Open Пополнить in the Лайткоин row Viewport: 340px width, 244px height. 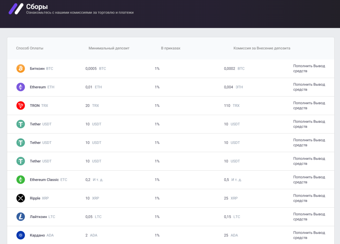(x=303, y=214)
